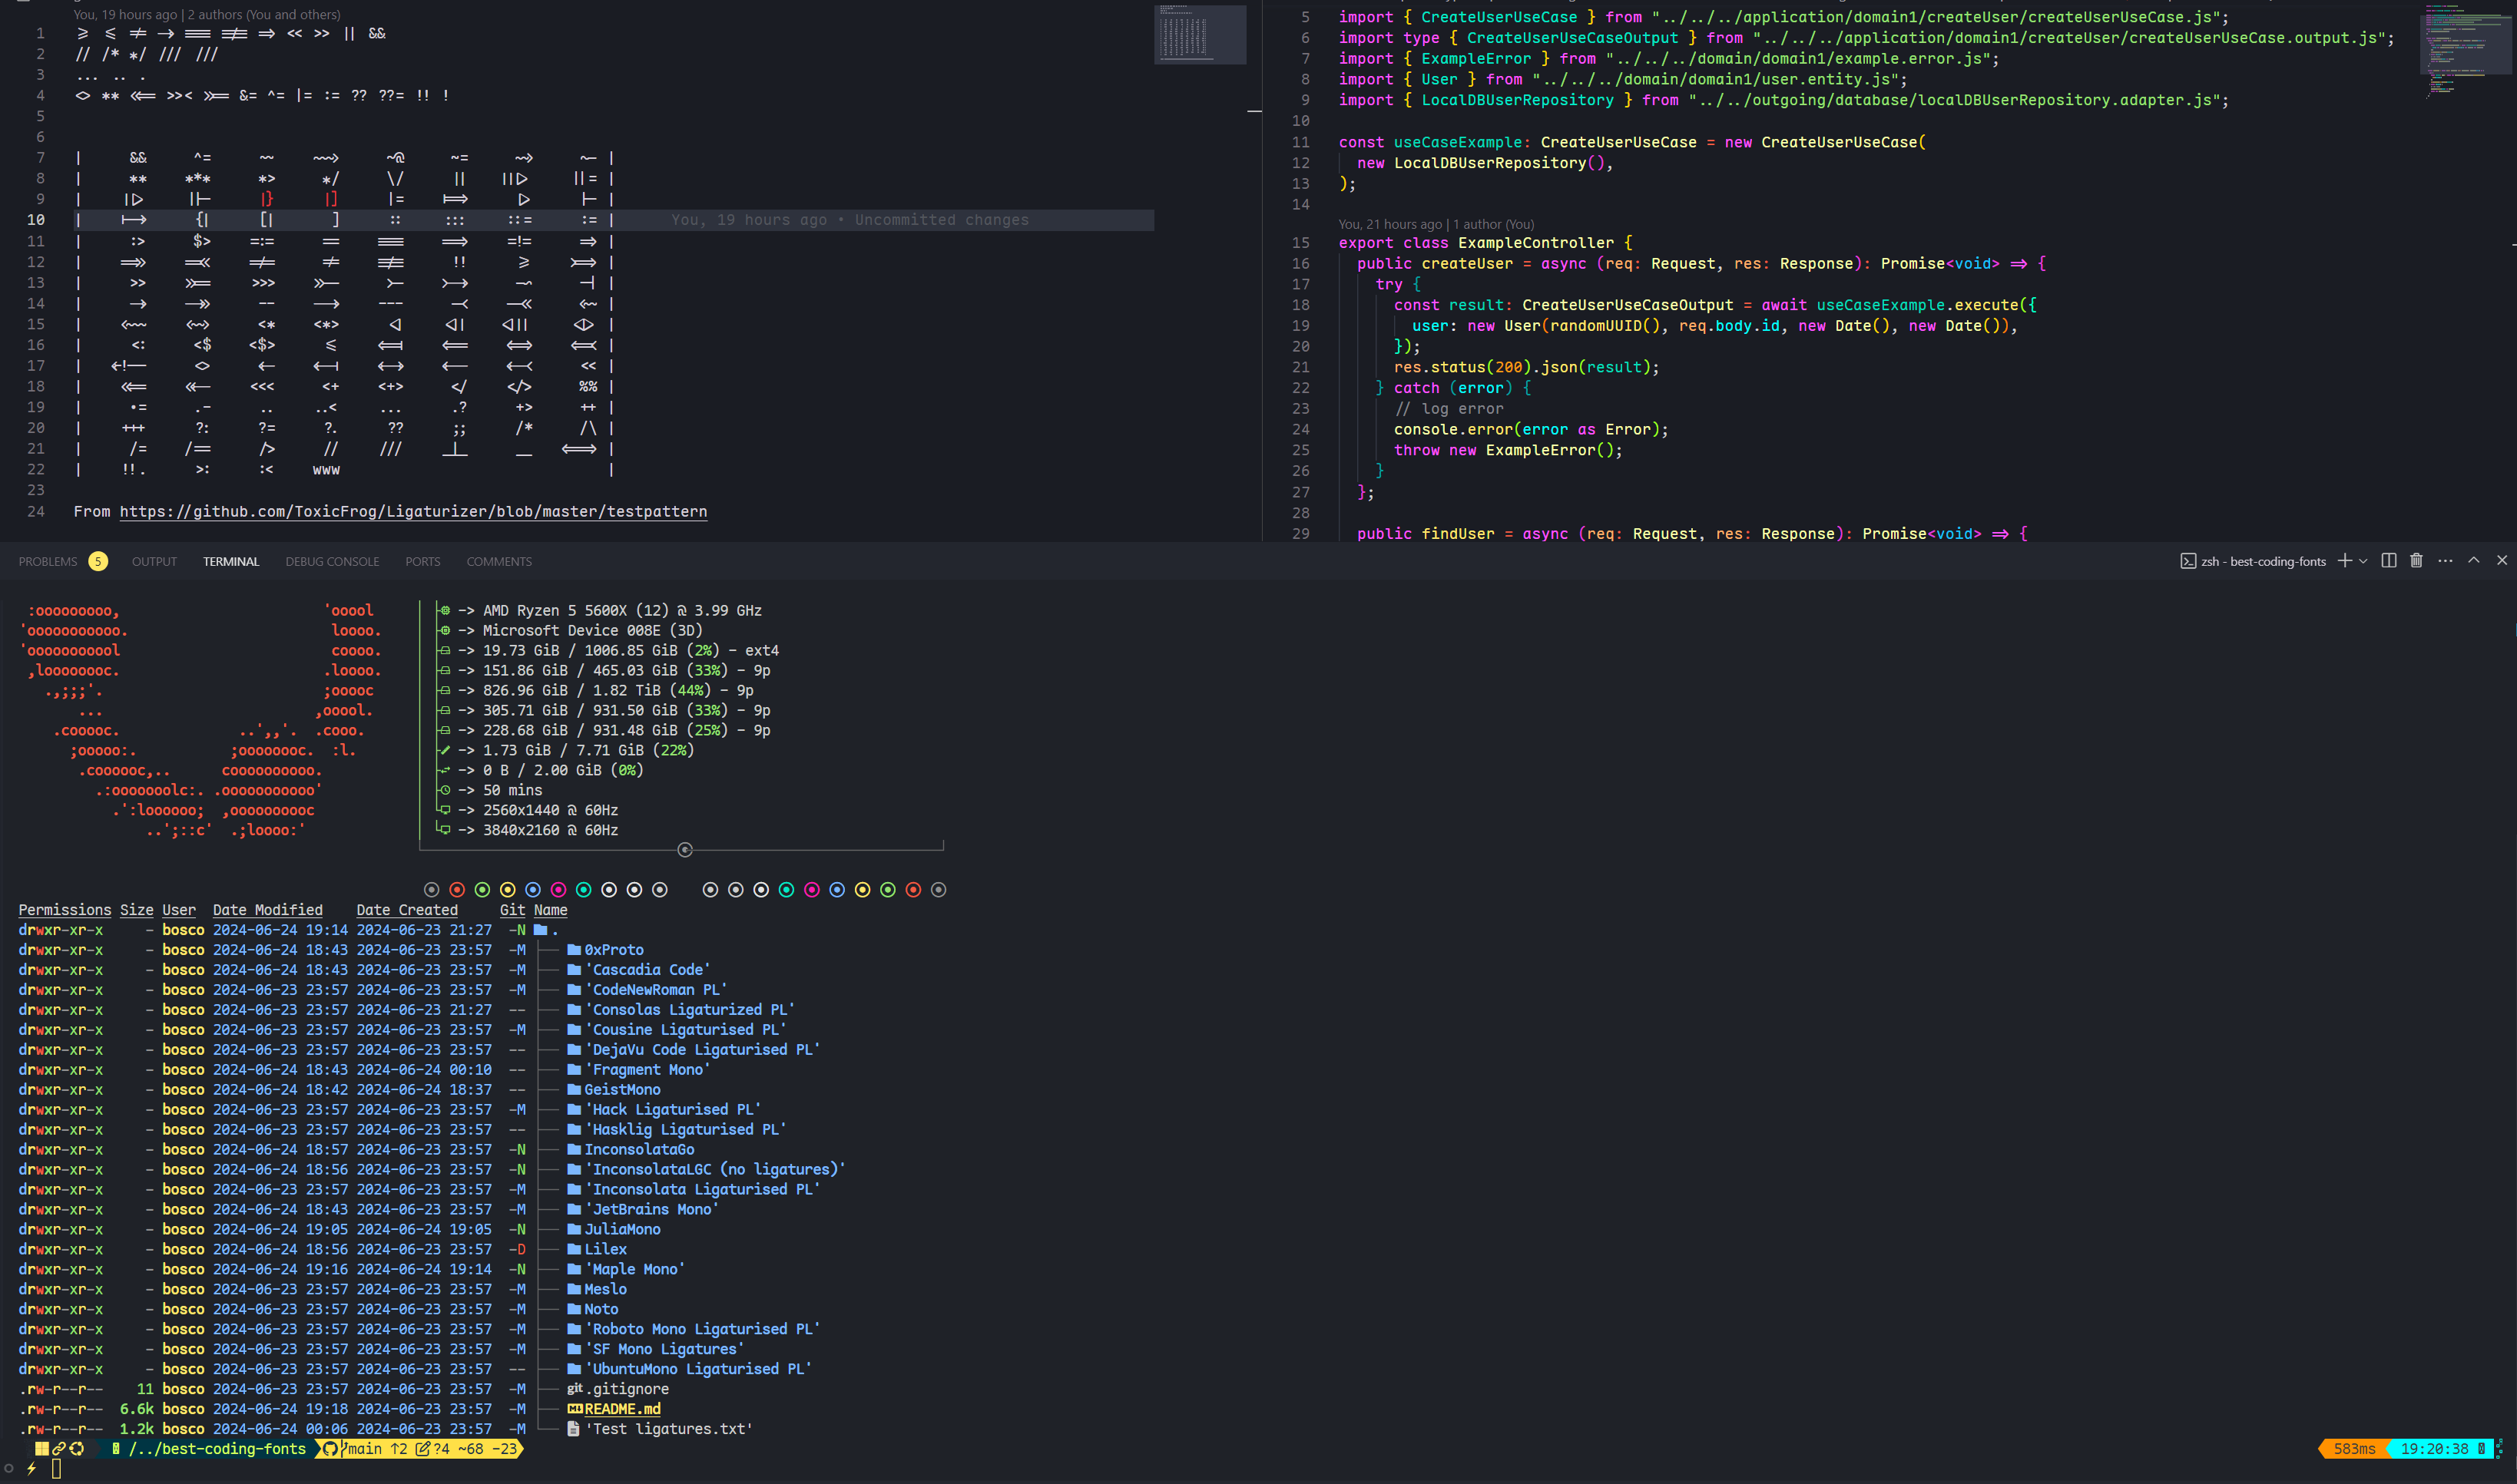Image resolution: width=2517 pixels, height=1484 pixels.
Task: Select the DEBUG CONSOLE tab
Action: tap(332, 562)
